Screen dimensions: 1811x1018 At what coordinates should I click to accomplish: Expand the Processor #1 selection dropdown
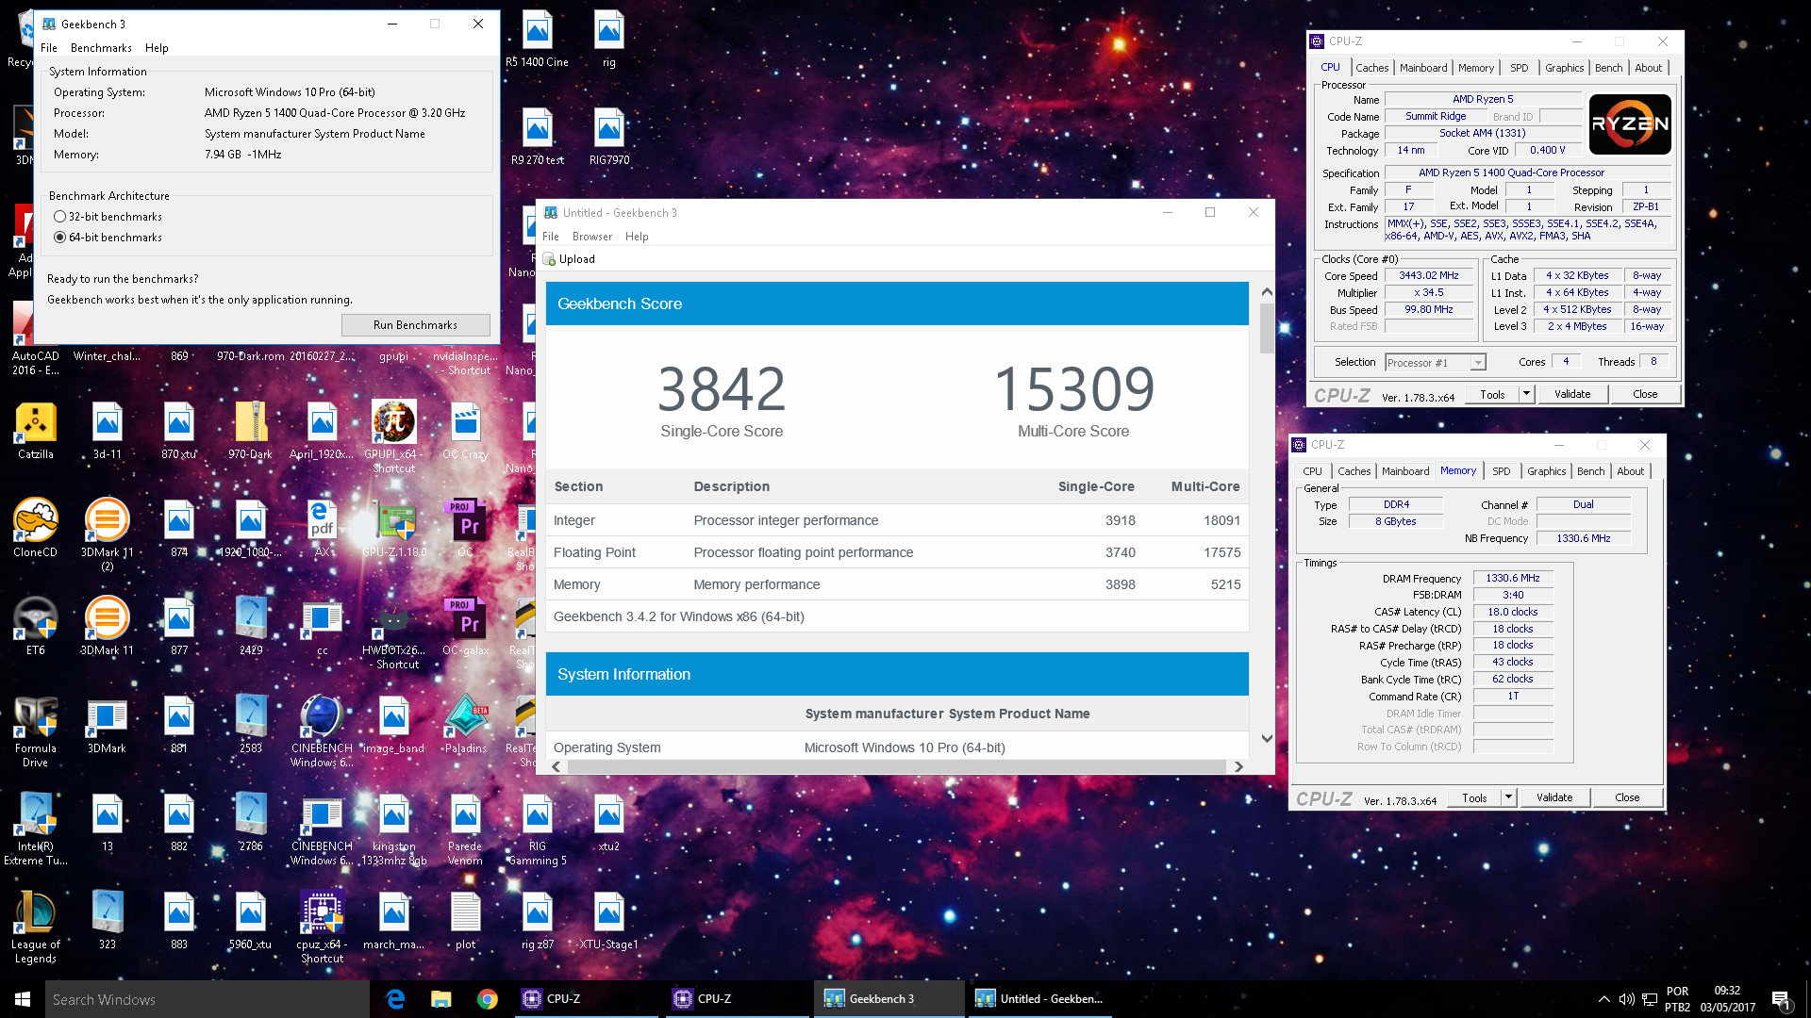[x=1478, y=363]
